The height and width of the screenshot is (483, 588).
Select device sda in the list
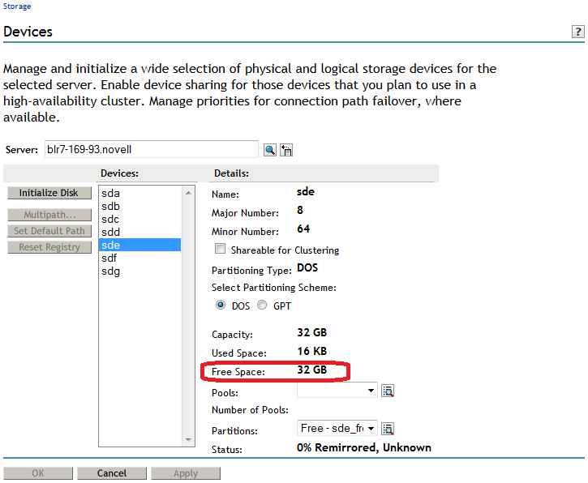110,194
